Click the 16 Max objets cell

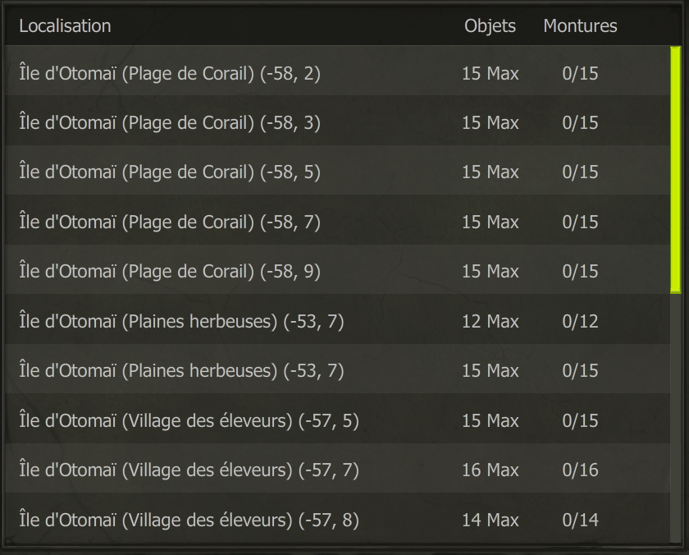tap(490, 470)
